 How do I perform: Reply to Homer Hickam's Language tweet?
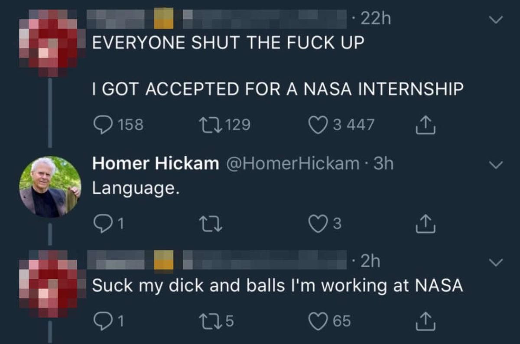tap(101, 224)
